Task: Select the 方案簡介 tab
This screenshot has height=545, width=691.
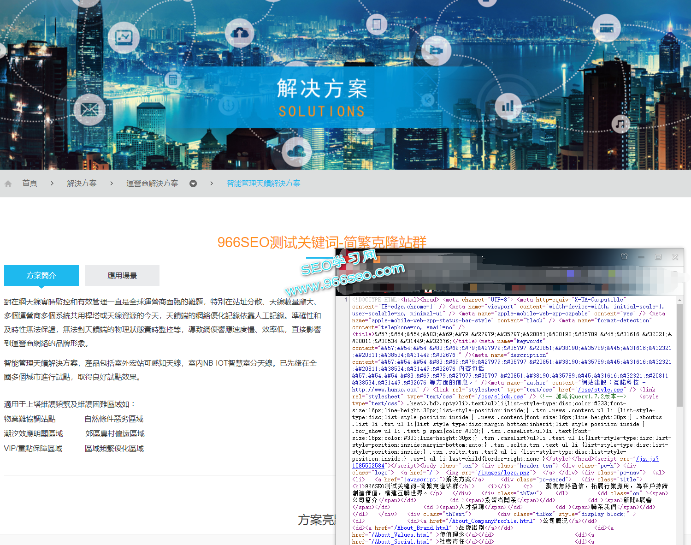Action: tap(41, 275)
